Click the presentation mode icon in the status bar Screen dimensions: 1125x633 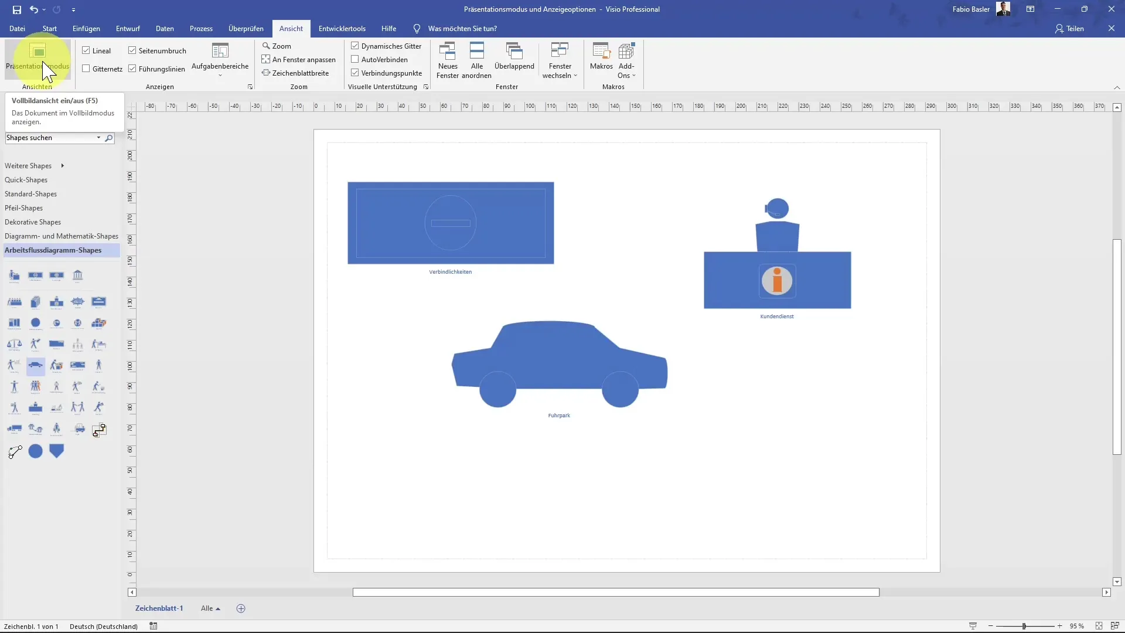coord(973,626)
